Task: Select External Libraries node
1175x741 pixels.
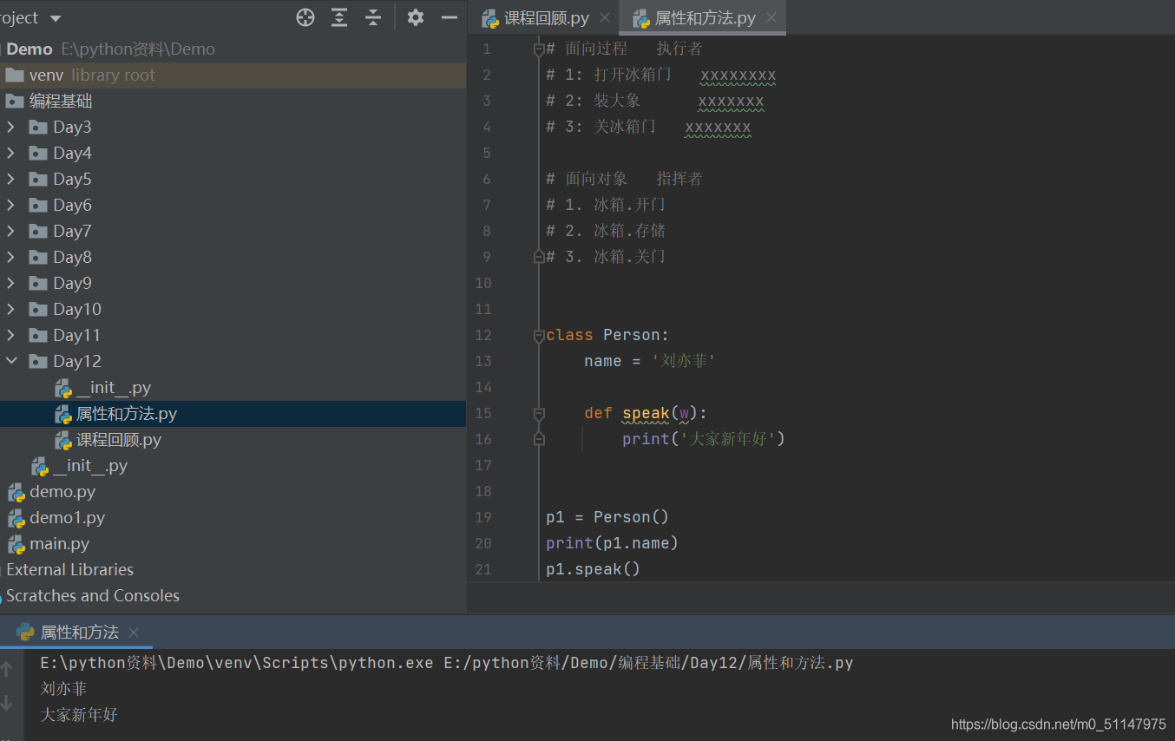Action: pyautogui.click(x=233, y=570)
